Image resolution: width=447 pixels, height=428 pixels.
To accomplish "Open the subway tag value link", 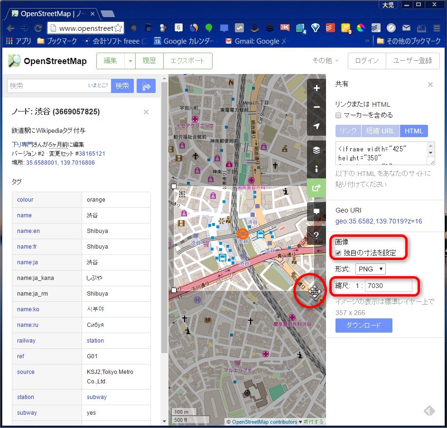I will point(97,397).
